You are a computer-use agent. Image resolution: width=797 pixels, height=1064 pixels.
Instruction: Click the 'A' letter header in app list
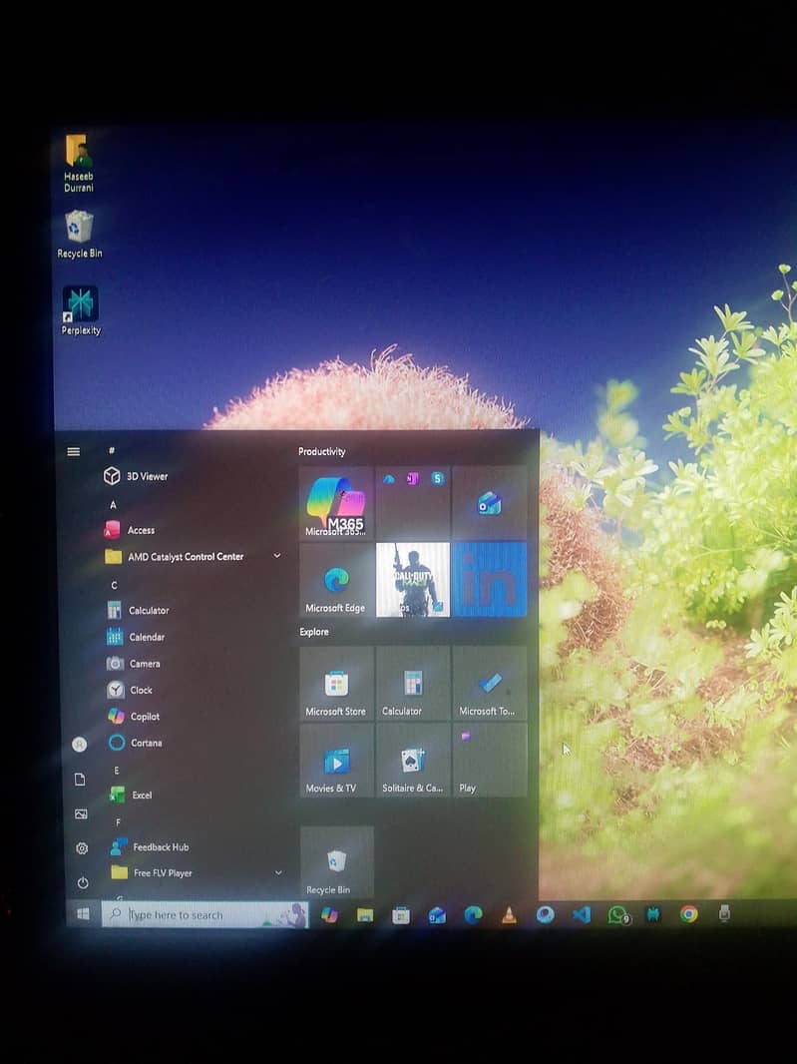click(x=113, y=504)
